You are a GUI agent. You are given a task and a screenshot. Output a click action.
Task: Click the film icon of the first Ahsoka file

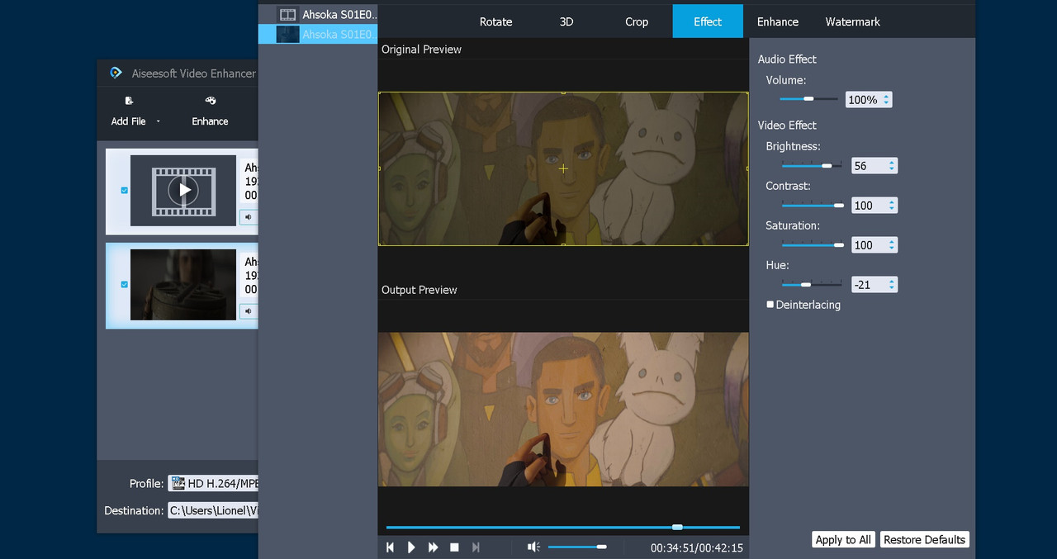(x=287, y=14)
